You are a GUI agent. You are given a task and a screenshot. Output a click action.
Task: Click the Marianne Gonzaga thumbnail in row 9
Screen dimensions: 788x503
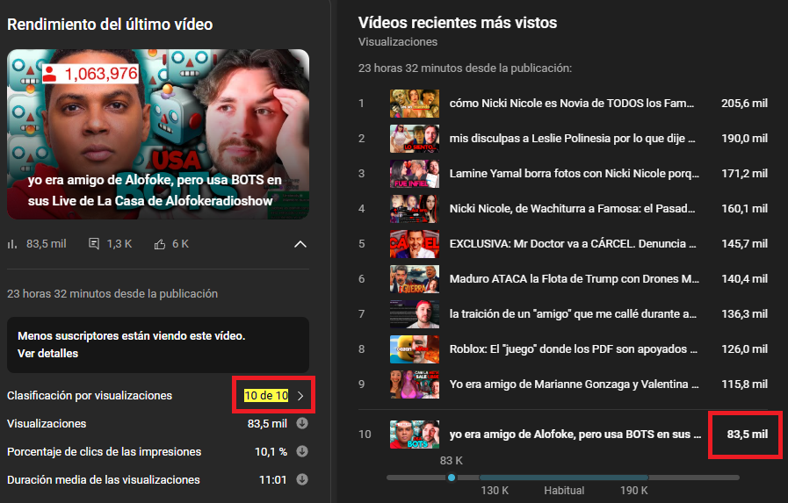pos(415,384)
